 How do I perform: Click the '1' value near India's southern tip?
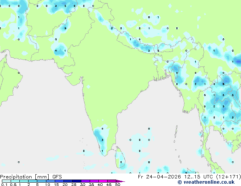[102, 151]
